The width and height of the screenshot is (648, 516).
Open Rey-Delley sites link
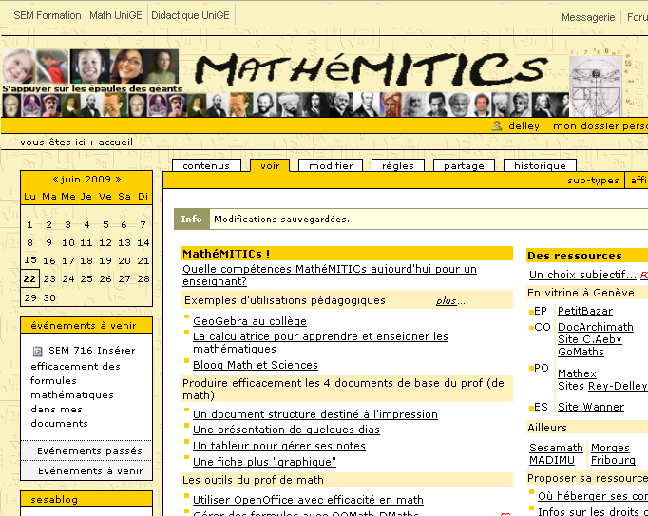point(618,386)
